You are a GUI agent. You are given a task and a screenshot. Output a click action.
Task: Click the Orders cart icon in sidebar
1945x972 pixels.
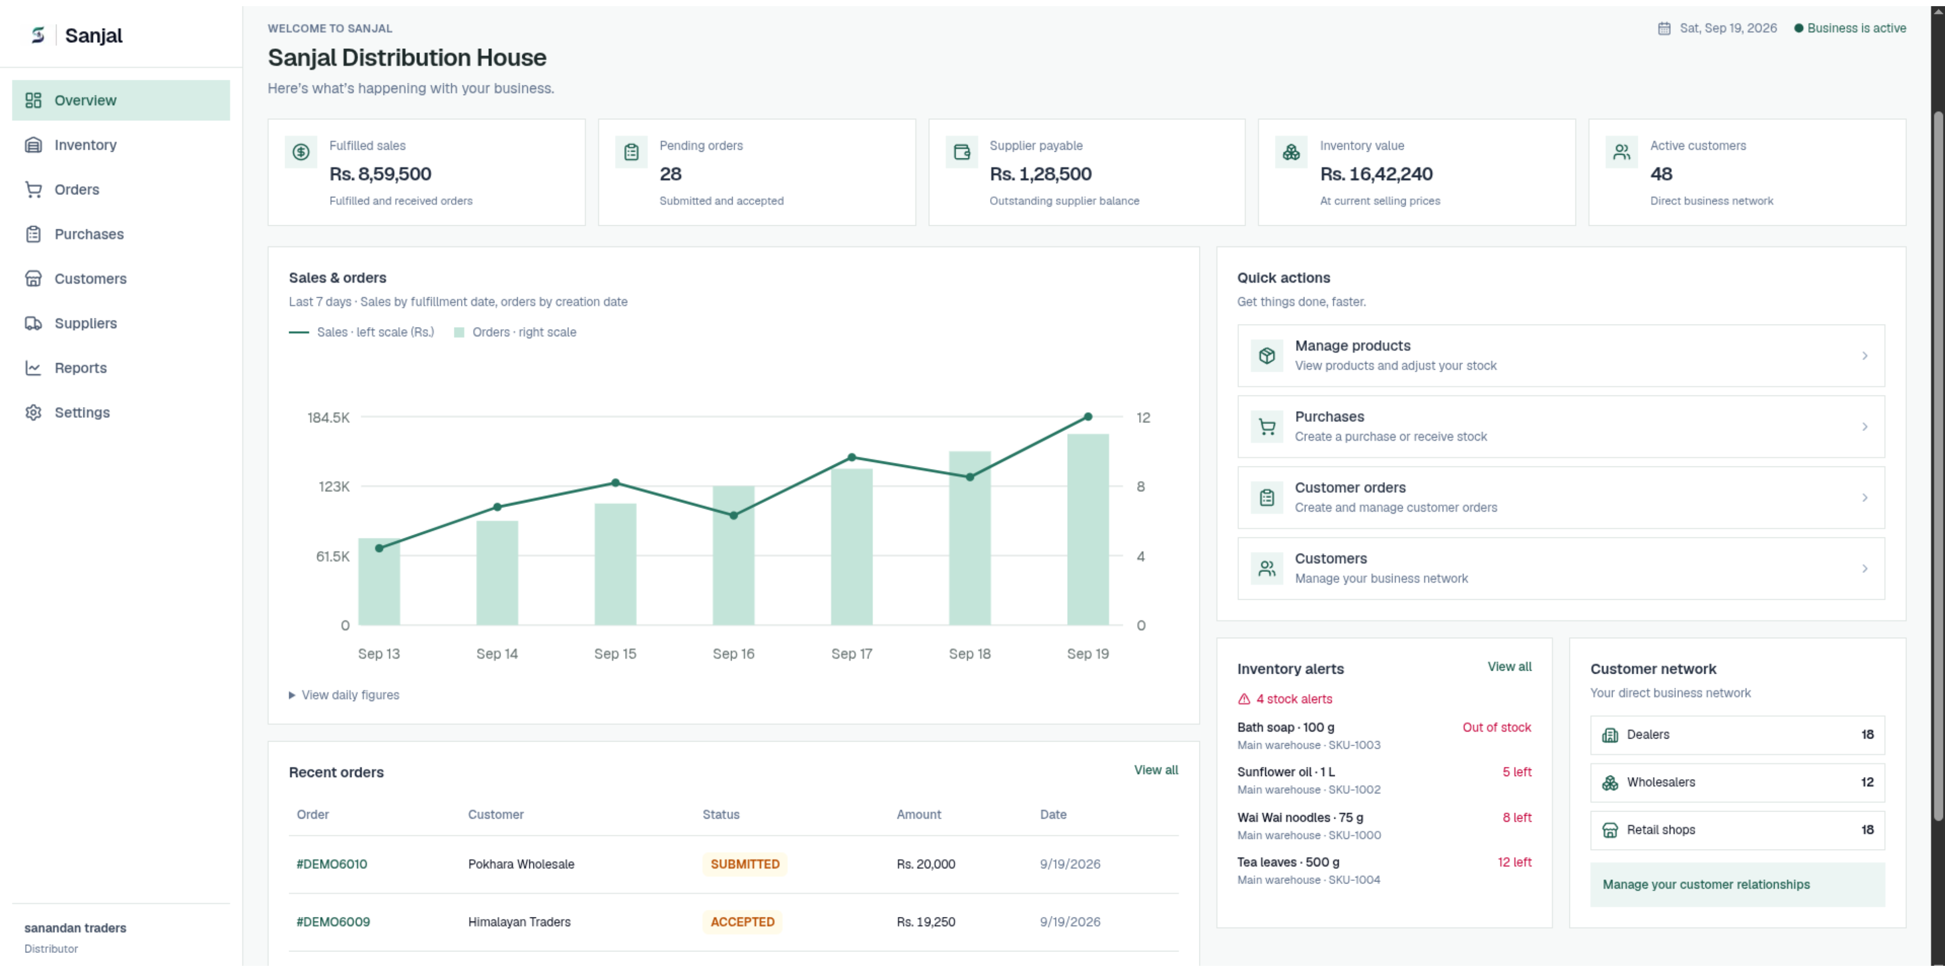pyautogui.click(x=33, y=189)
